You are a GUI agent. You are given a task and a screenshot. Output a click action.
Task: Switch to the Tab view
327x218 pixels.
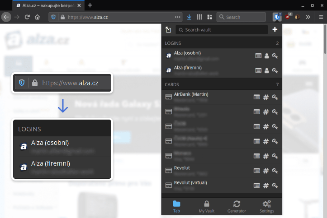click(176, 206)
